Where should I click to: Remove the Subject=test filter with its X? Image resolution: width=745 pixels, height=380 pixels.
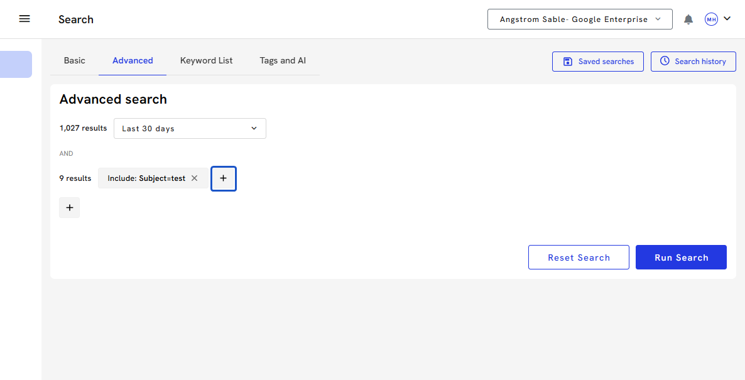pyautogui.click(x=195, y=178)
